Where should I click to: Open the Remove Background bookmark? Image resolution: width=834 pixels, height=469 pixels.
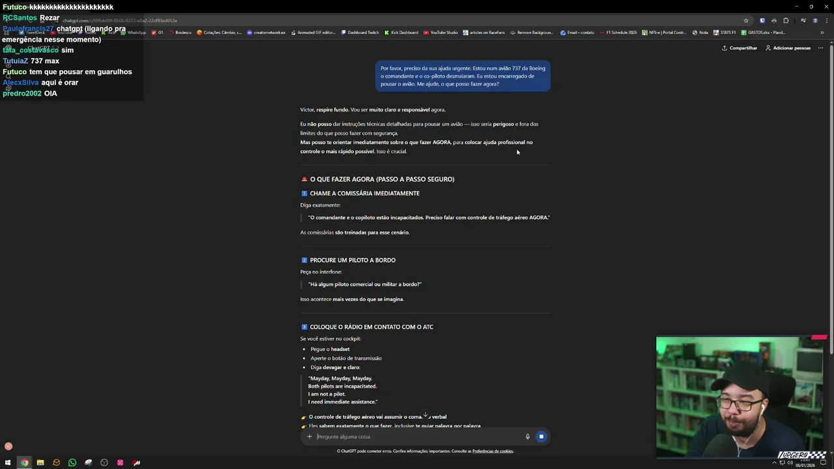tap(532, 33)
